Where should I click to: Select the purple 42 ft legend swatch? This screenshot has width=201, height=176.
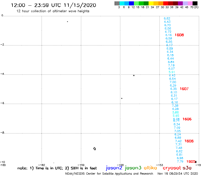click(180, 3)
